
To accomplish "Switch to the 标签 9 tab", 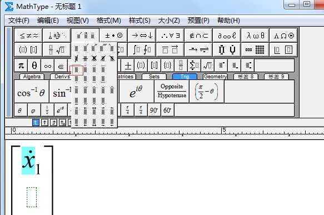I will [x=276, y=77].
